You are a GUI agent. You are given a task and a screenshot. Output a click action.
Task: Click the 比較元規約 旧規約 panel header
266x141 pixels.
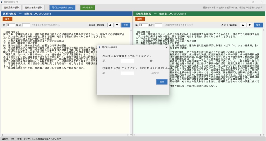pos(66,14)
